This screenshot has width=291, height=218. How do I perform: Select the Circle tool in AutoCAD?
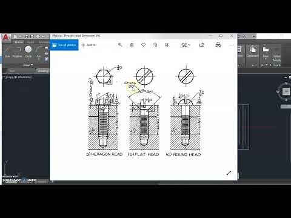point(28,52)
